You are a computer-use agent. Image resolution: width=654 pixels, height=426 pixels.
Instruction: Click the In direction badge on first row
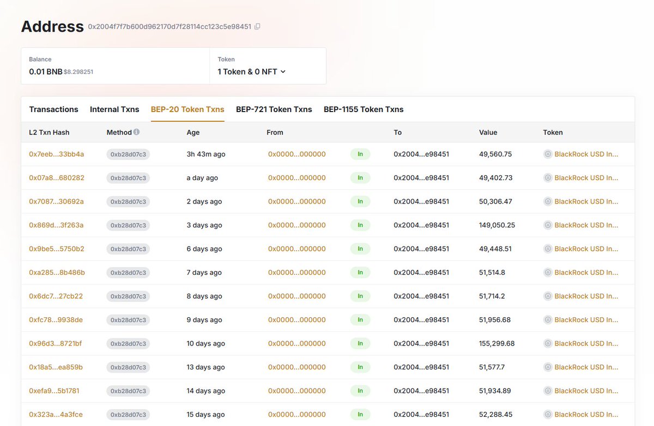click(360, 154)
